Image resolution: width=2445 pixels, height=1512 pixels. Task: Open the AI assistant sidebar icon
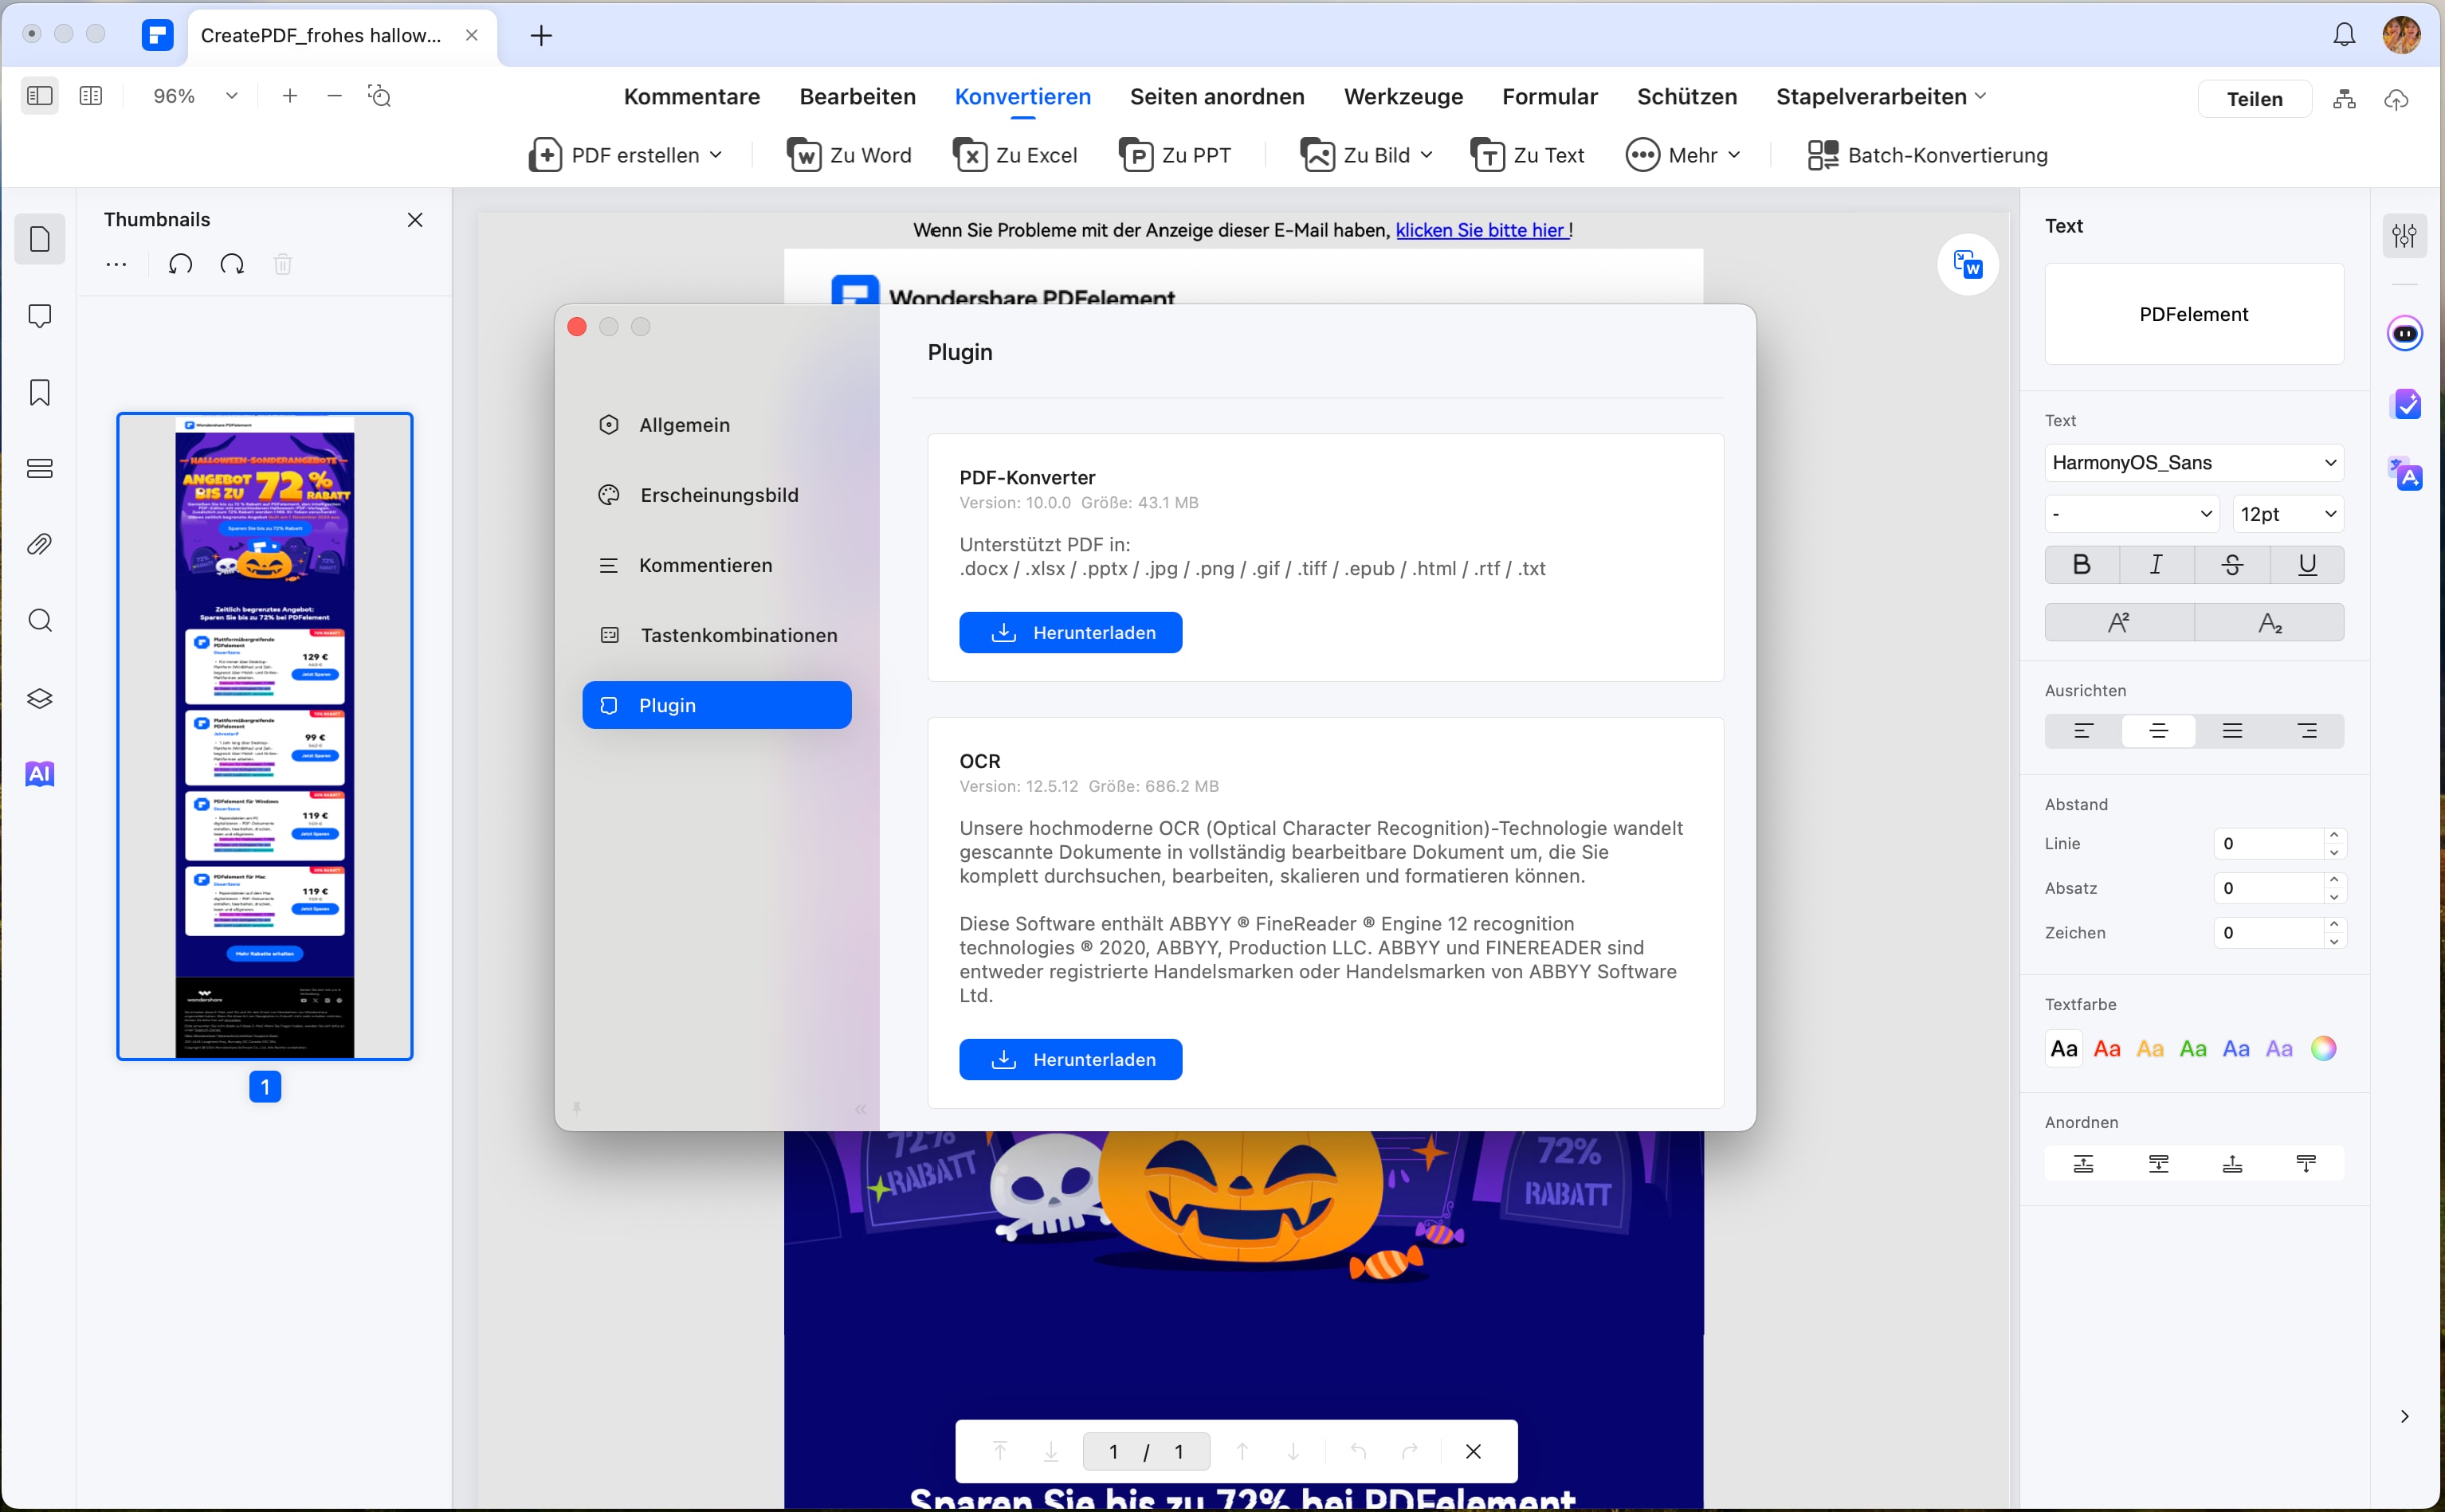[x=40, y=774]
